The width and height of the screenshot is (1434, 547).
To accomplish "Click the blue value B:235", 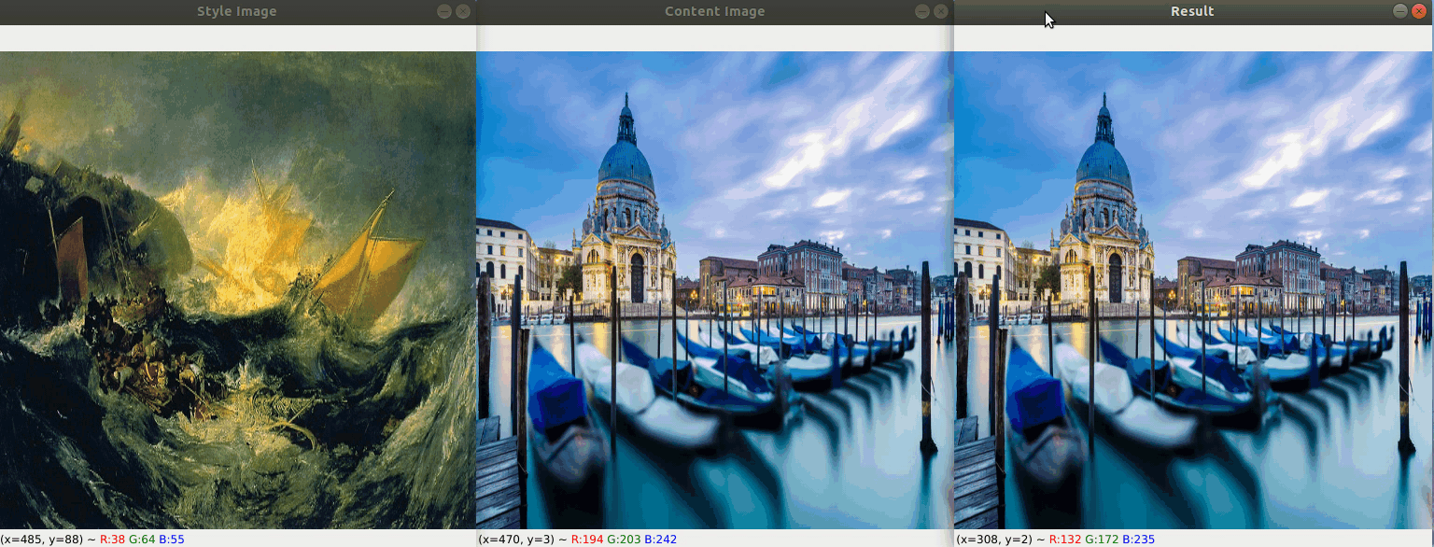I will pos(1138,540).
